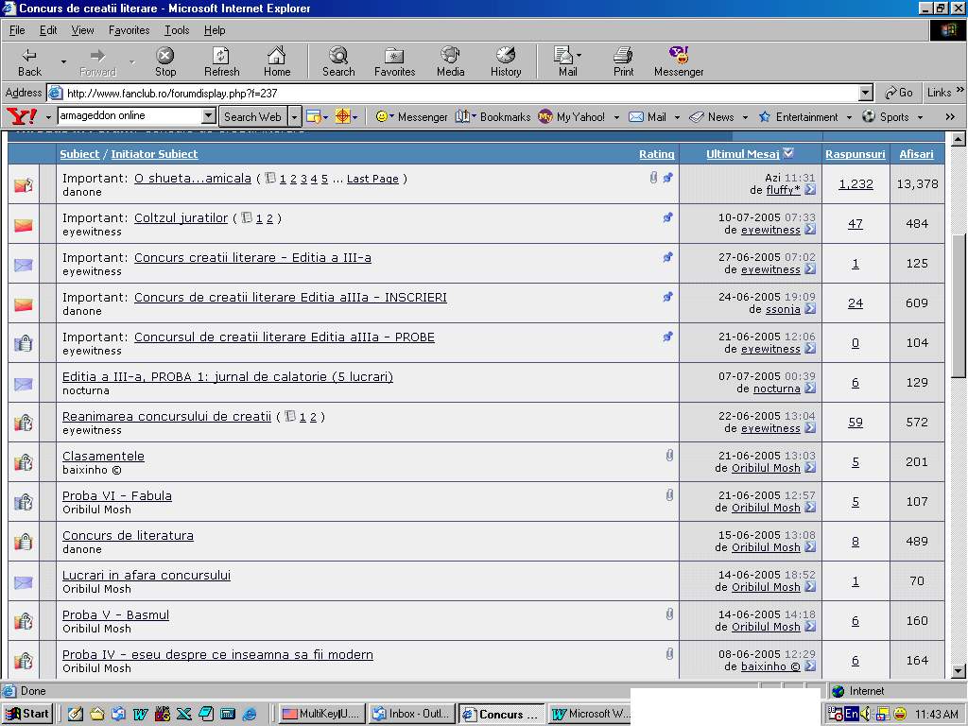Go to last post by fluffy*
The image size is (968, 726).
810,190
